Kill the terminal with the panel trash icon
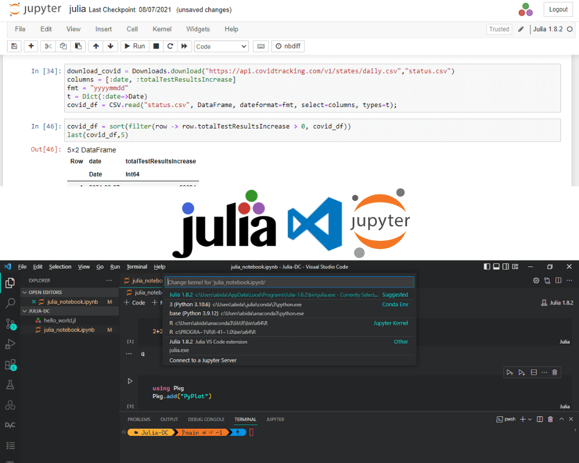The image size is (579, 463). [550, 419]
